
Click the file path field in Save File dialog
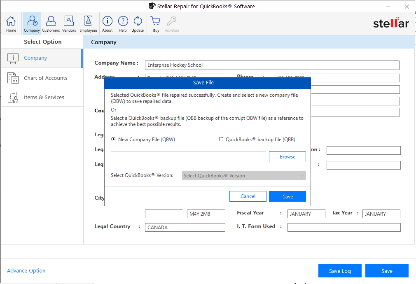coord(188,157)
